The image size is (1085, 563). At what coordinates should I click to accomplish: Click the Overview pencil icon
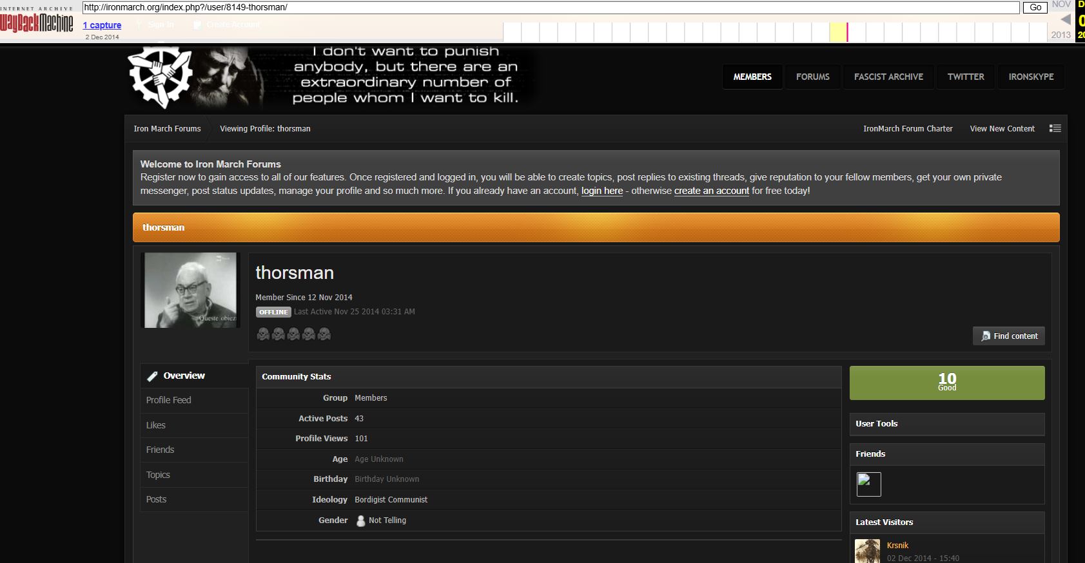click(152, 376)
